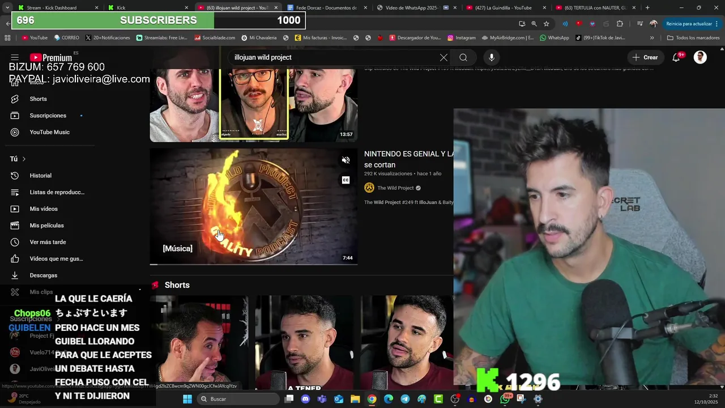Clear the search box with the X
Image resolution: width=725 pixels, height=408 pixels.
pyautogui.click(x=443, y=57)
